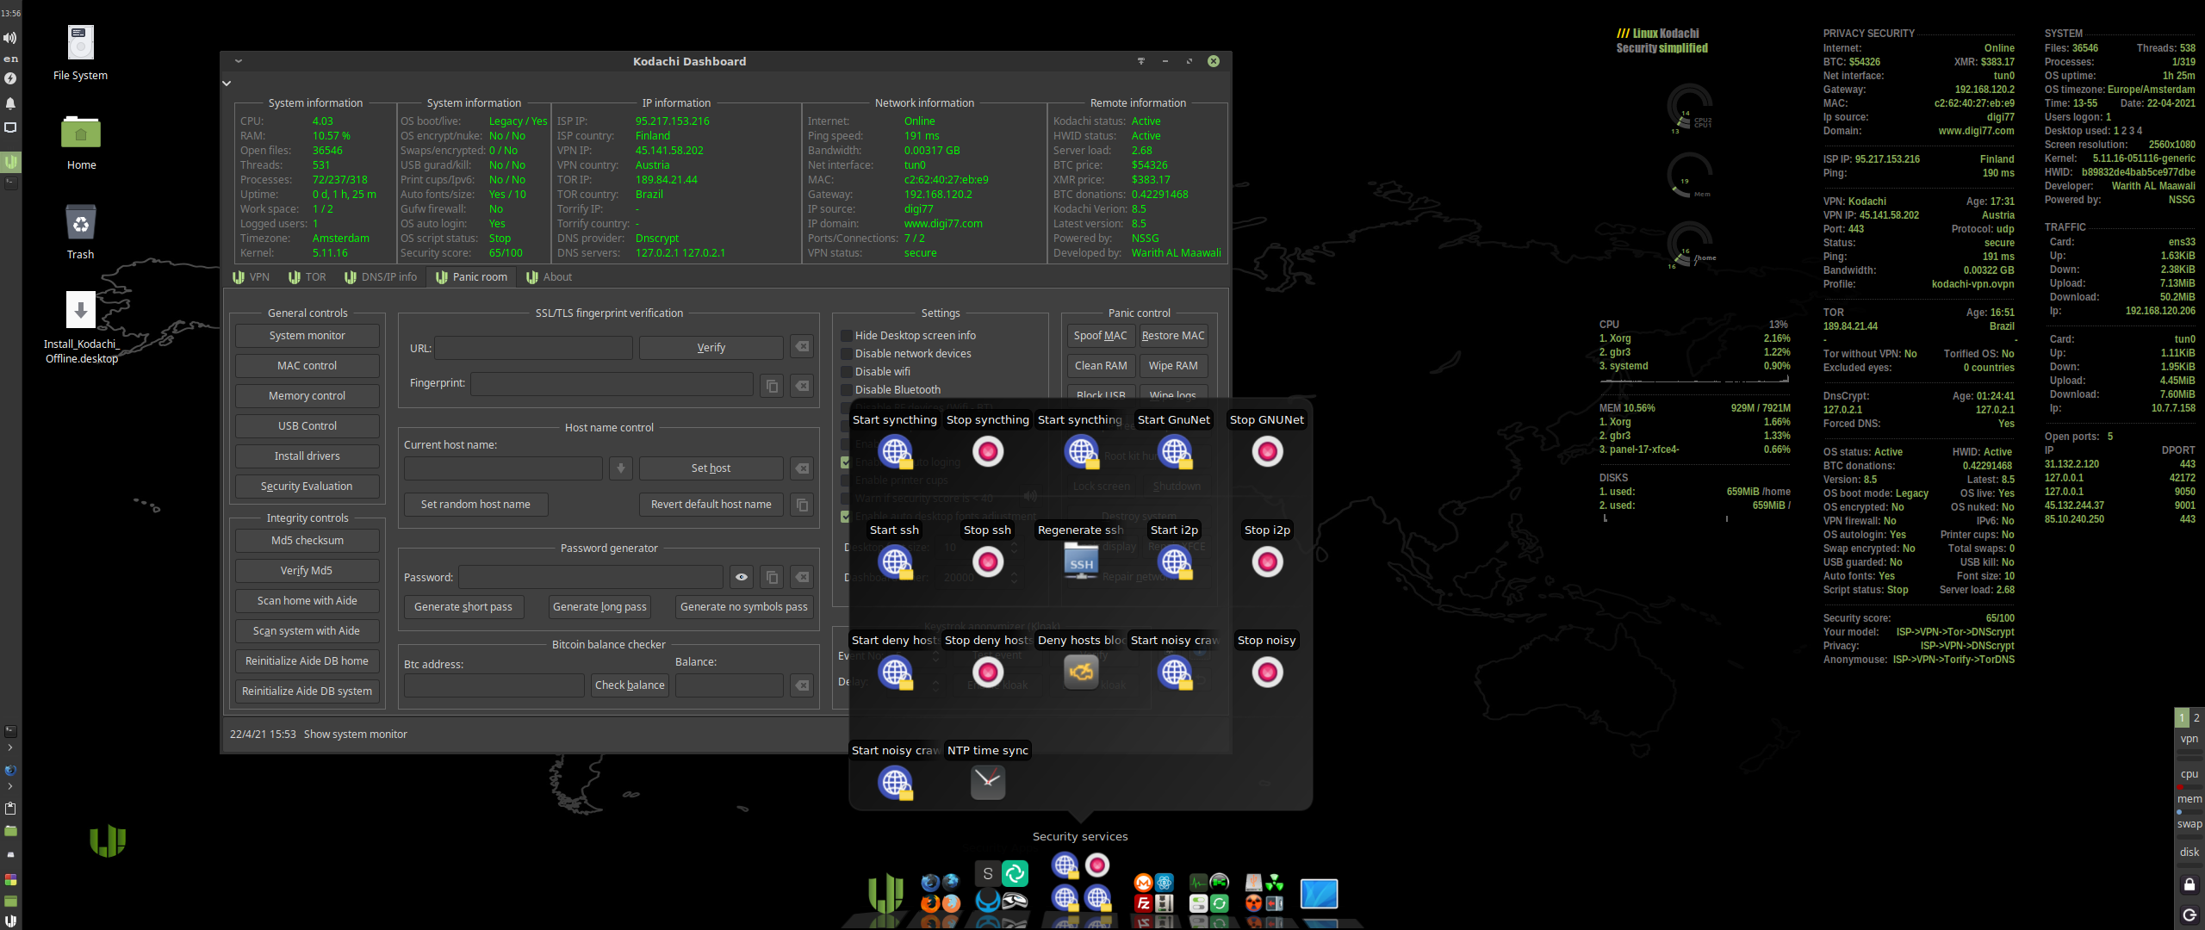Image resolution: width=2205 pixels, height=930 pixels.
Task: Copy the fingerprint using copy icon
Action: coord(772,386)
